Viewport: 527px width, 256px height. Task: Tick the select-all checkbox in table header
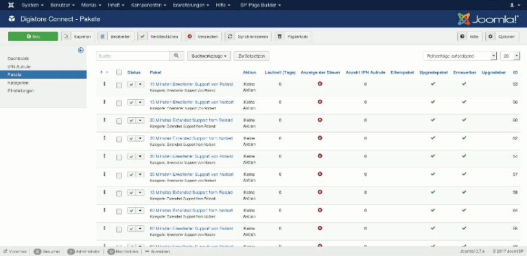coord(119,73)
